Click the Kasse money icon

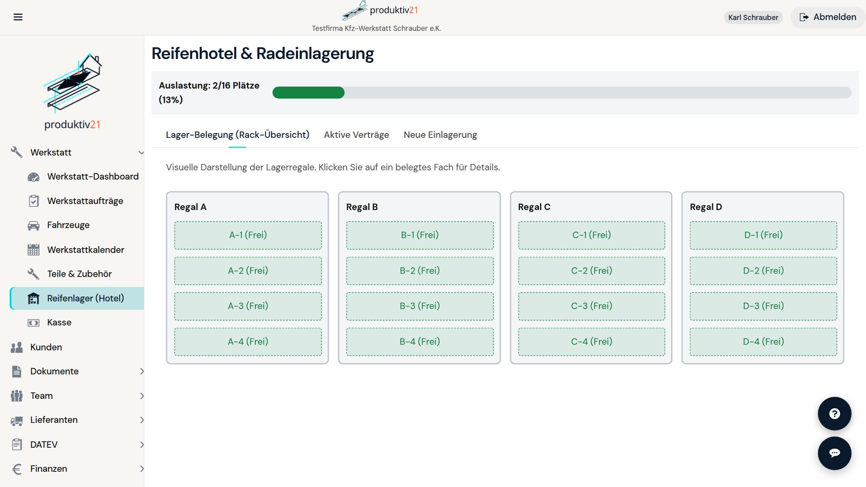click(34, 323)
